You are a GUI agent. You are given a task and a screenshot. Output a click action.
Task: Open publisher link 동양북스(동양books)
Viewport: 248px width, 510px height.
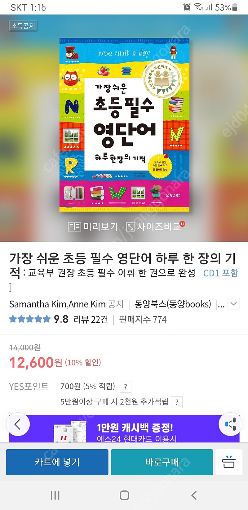(x=173, y=304)
